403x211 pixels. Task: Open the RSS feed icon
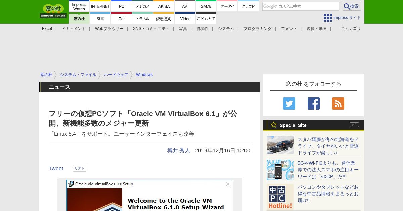pos(338,103)
